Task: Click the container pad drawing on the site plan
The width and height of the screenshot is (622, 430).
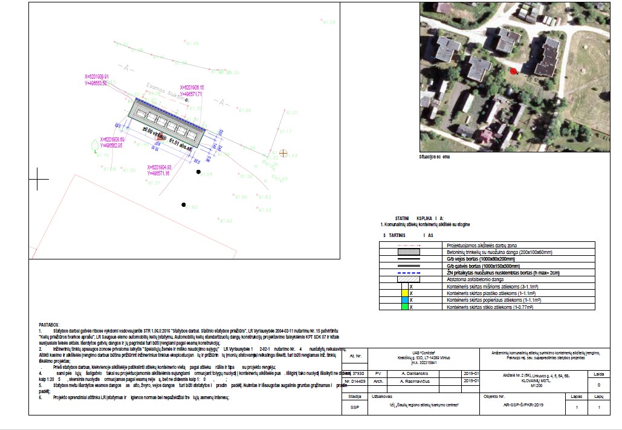Action: [x=167, y=123]
